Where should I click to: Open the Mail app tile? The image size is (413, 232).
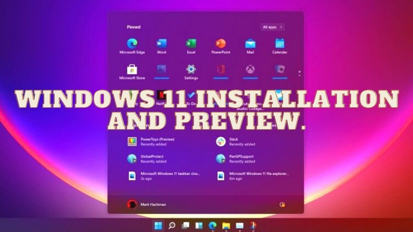250,46
